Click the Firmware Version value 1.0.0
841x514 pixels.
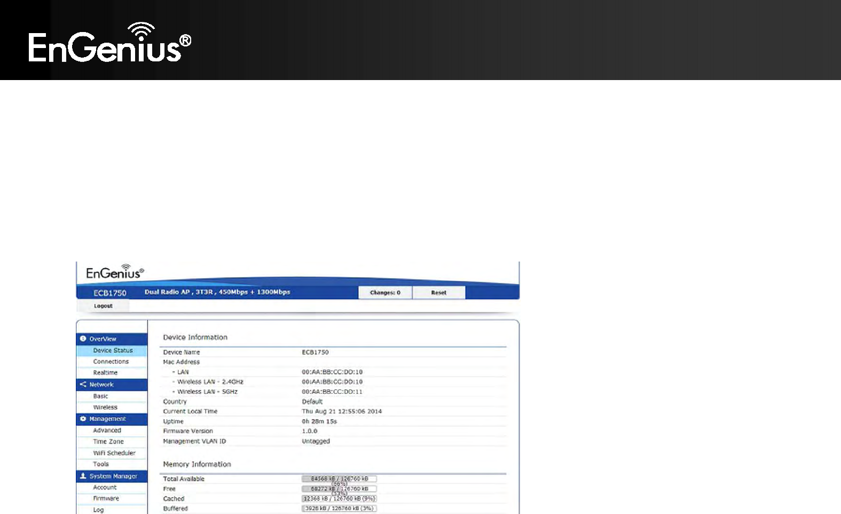coord(310,431)
